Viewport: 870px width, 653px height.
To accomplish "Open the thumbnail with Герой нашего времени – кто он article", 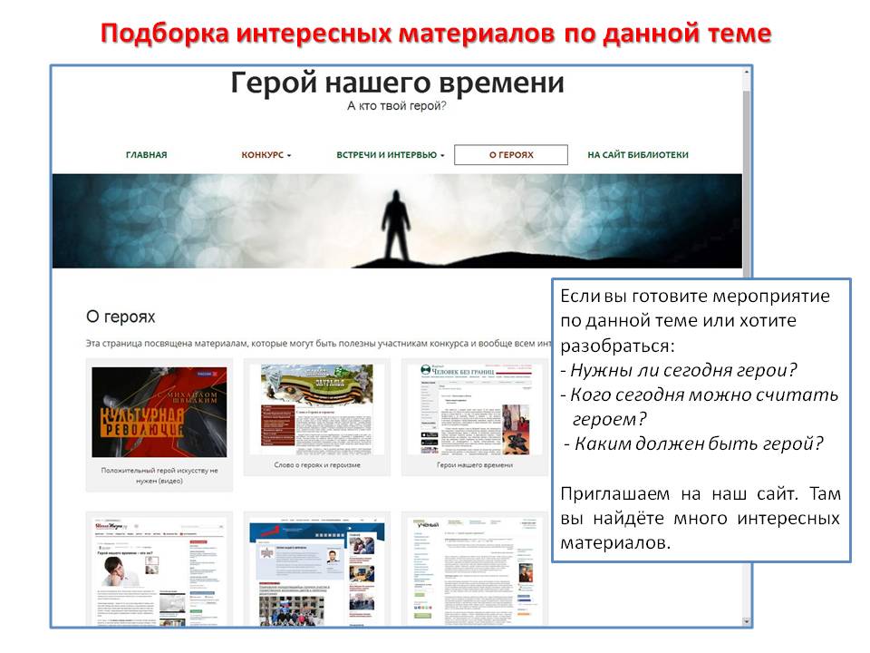I will point(159,571).
